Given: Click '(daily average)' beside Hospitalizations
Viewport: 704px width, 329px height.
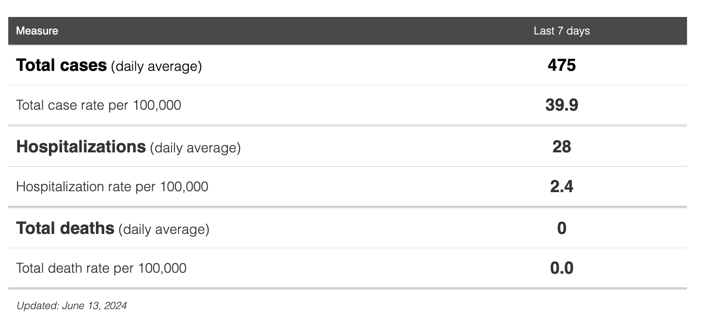Looking at the screenshot, I should click(195, 148).
